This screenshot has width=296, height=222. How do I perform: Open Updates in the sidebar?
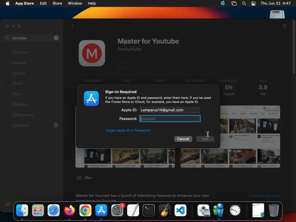[x=21, y=125]
